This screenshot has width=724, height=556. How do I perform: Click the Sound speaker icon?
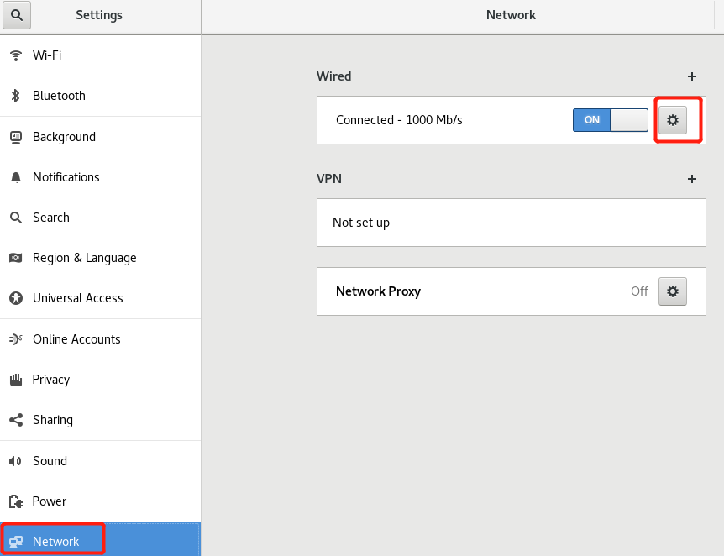coord(16,461)
